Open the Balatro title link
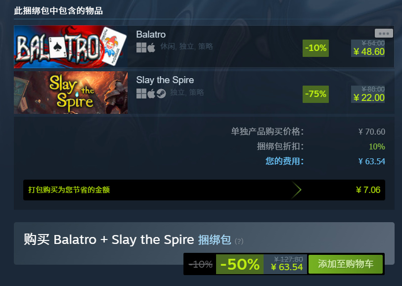The height and width of the screenshot is (286, 402). point(151,34)
